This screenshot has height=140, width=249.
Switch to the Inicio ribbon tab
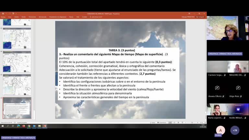point(10,17)
